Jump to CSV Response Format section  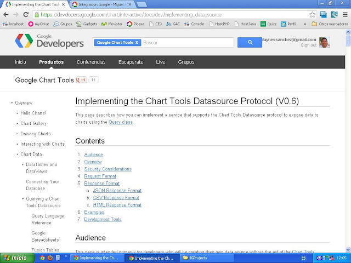point(116,198)
